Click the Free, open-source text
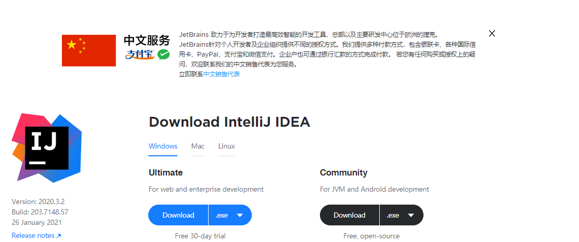 (x=371, y=236)
